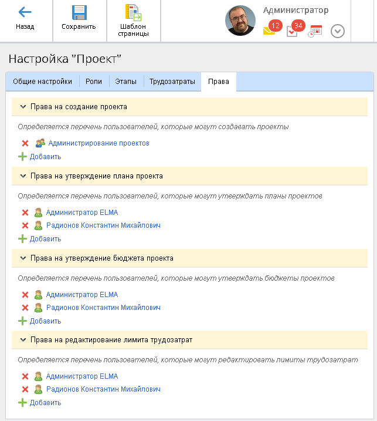Switch to Трудозатраты tab
Image resolution: width=377 pixels, height=421 pixels.
[x=172, y=82]
